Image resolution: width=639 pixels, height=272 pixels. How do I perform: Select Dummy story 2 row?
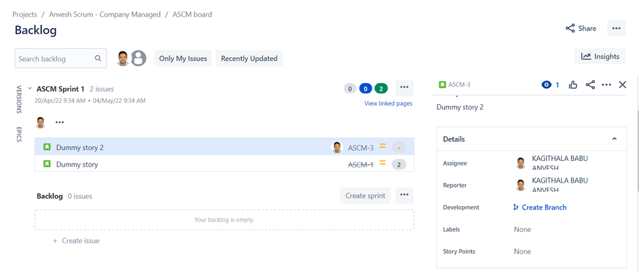[x=225, y=147]
